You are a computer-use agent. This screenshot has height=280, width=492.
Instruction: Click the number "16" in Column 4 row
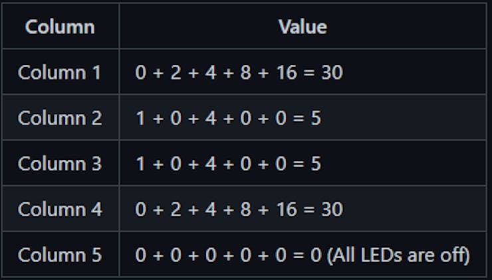pyautogui.click(x=285, y=210)
